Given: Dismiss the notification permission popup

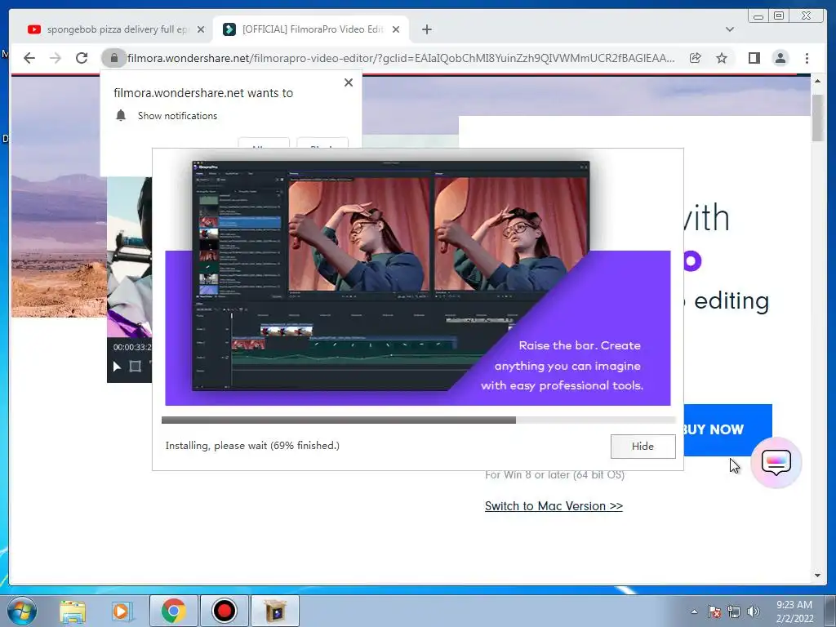Looking at the screenshot, I should click(348, 82).
